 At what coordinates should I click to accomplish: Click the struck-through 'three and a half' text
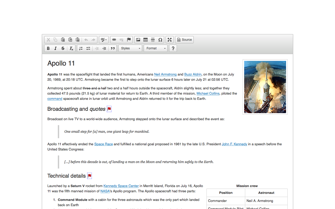click(x=94, y=88)
